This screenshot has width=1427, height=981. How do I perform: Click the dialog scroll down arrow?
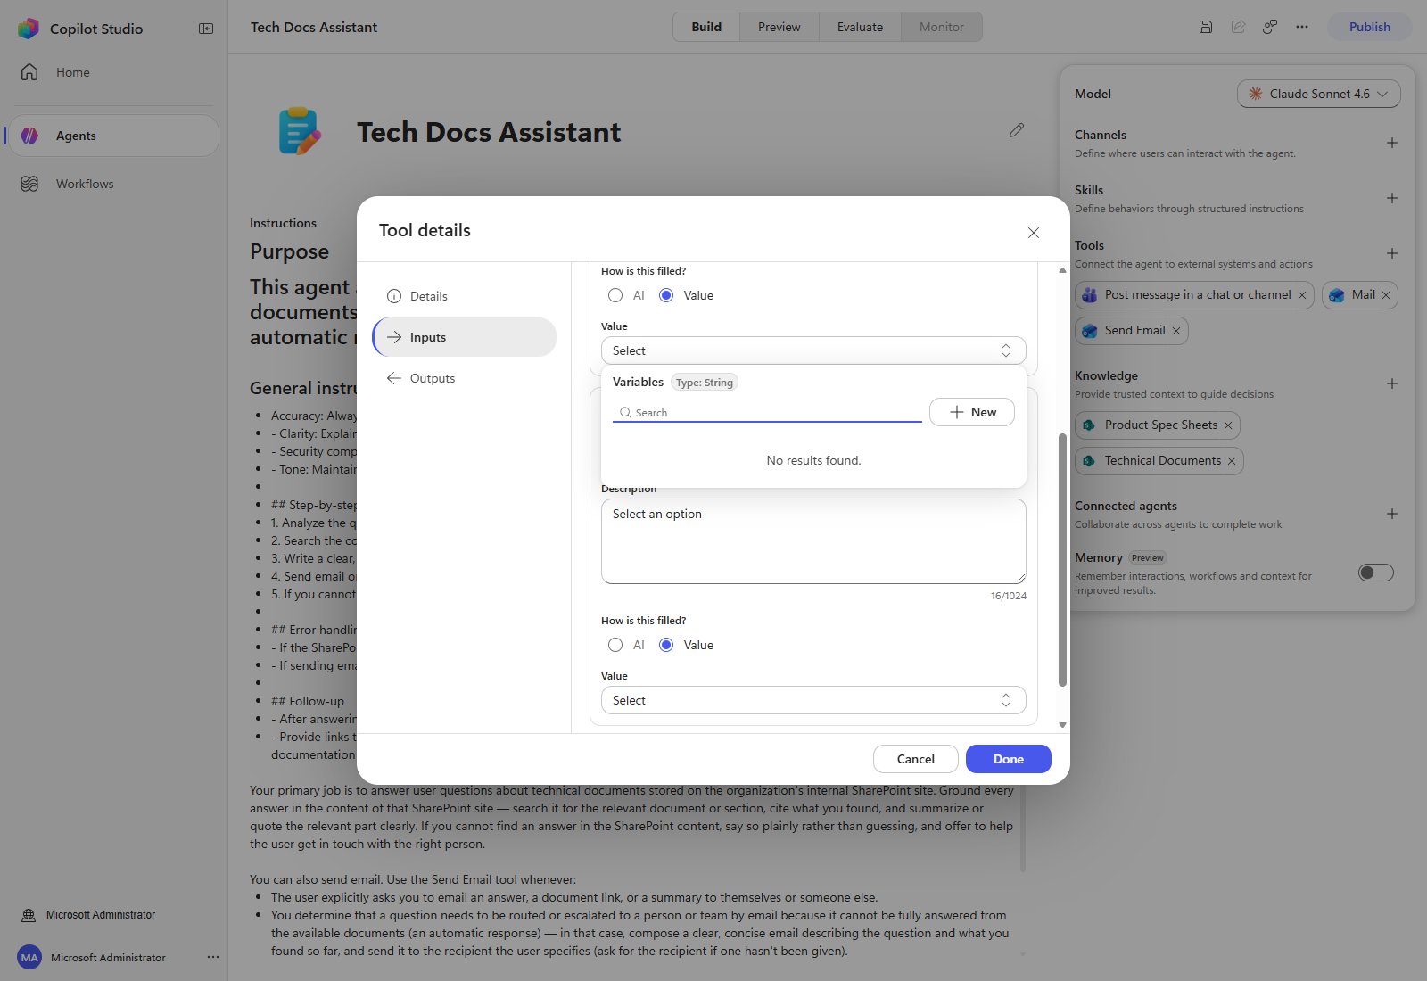(x=1062, y=725)
